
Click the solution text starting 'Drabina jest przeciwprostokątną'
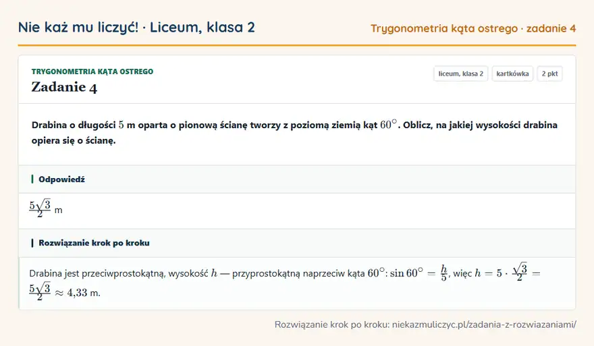284,282
